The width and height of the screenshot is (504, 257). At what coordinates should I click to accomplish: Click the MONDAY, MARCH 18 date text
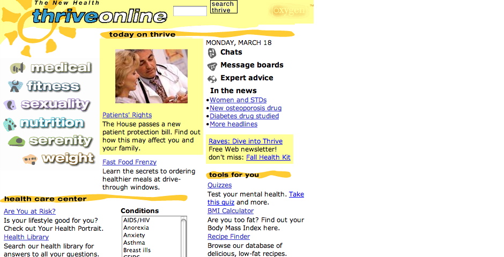point(239,43)
